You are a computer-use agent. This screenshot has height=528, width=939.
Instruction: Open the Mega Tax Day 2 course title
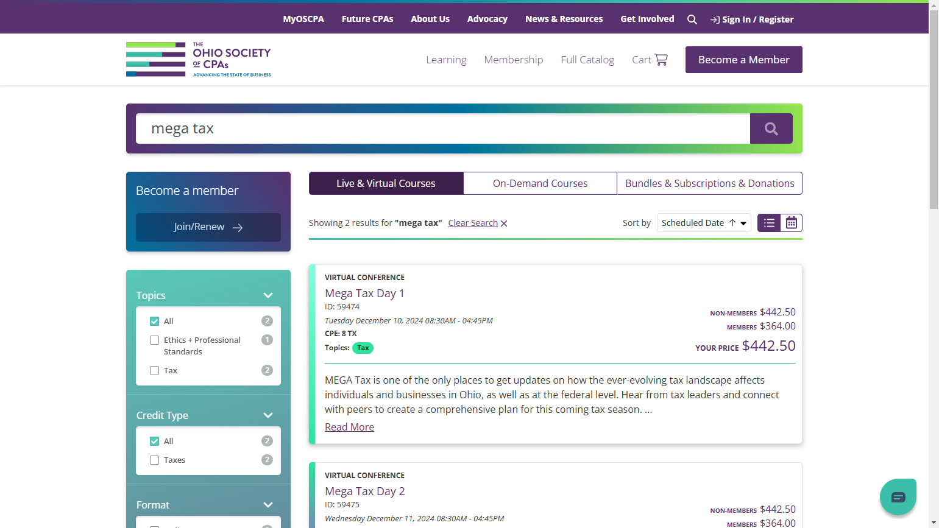[364, 491]
